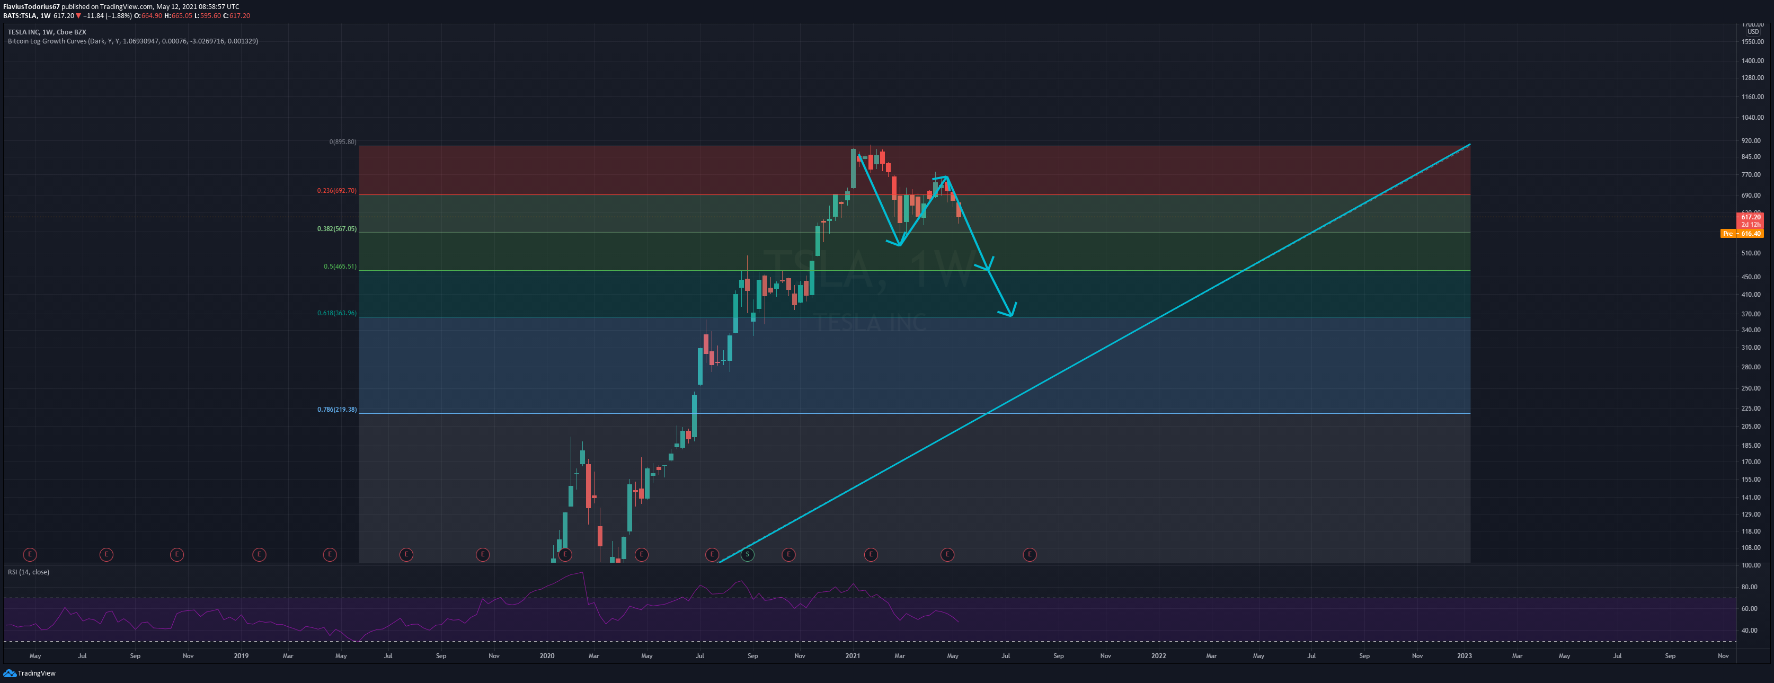Click the earnings marker right after January 2020

tap(565, 554)
